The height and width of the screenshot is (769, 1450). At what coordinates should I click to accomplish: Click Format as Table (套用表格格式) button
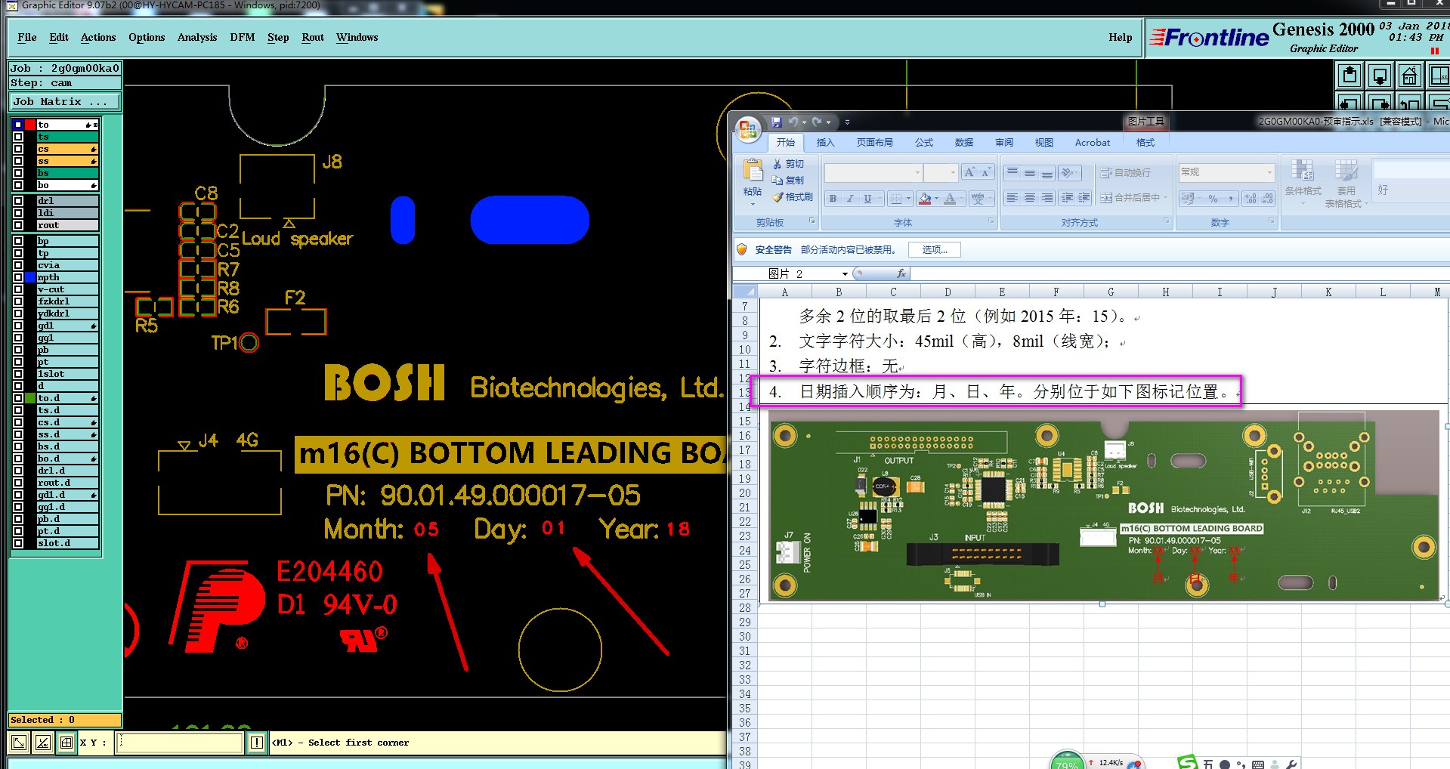click(1346, 183)
